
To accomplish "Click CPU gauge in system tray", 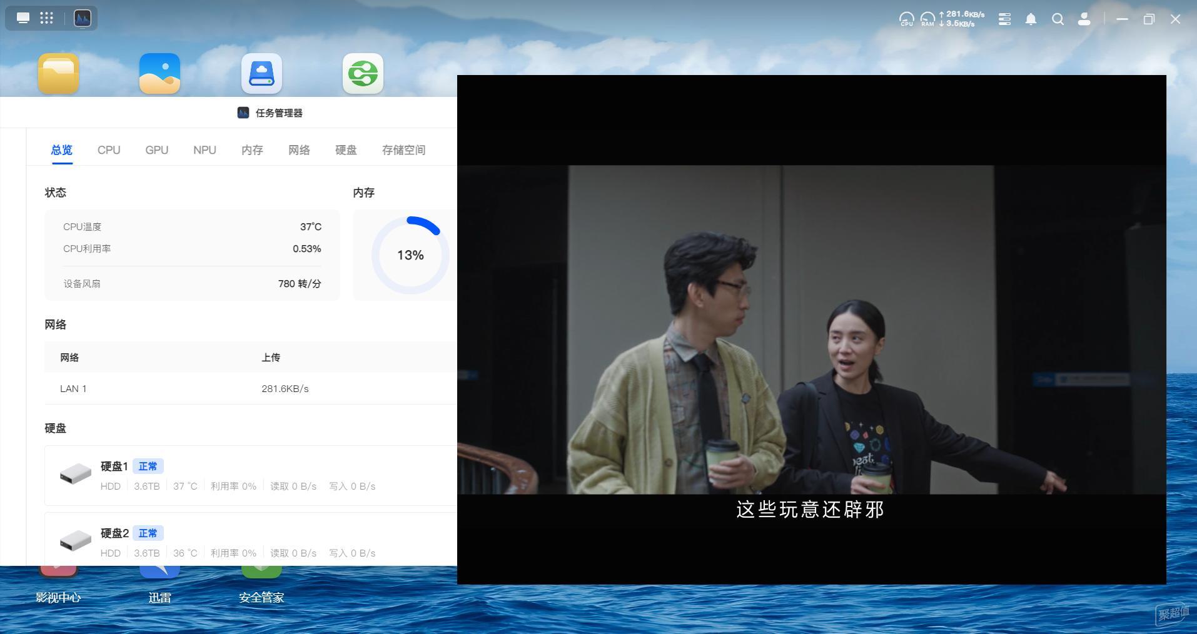I will click(906, 19).
